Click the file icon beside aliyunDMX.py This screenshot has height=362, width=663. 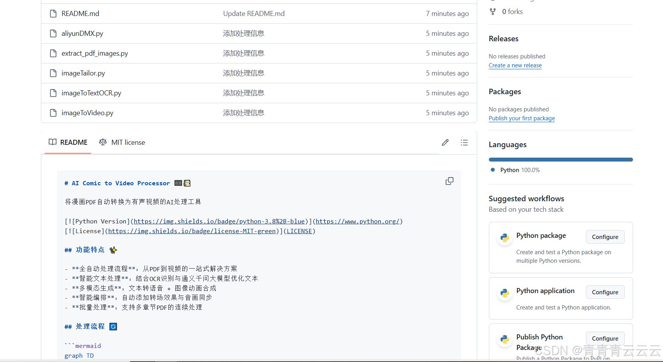pos(53,33)
